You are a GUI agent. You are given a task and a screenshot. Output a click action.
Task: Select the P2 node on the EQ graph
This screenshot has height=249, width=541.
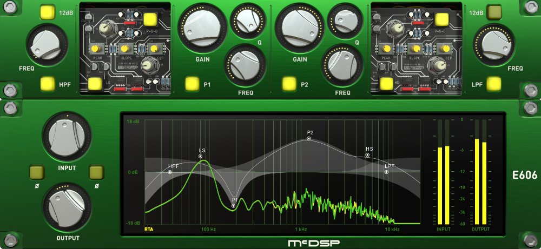click(309, 138)
